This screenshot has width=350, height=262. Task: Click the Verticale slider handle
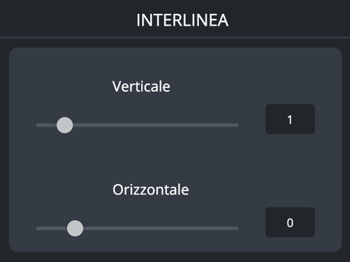(65, 125)
